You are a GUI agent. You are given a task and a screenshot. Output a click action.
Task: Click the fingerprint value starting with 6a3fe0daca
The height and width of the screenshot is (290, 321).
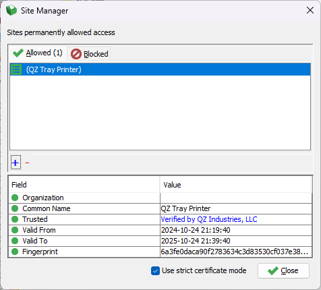(x=236, y=252)
